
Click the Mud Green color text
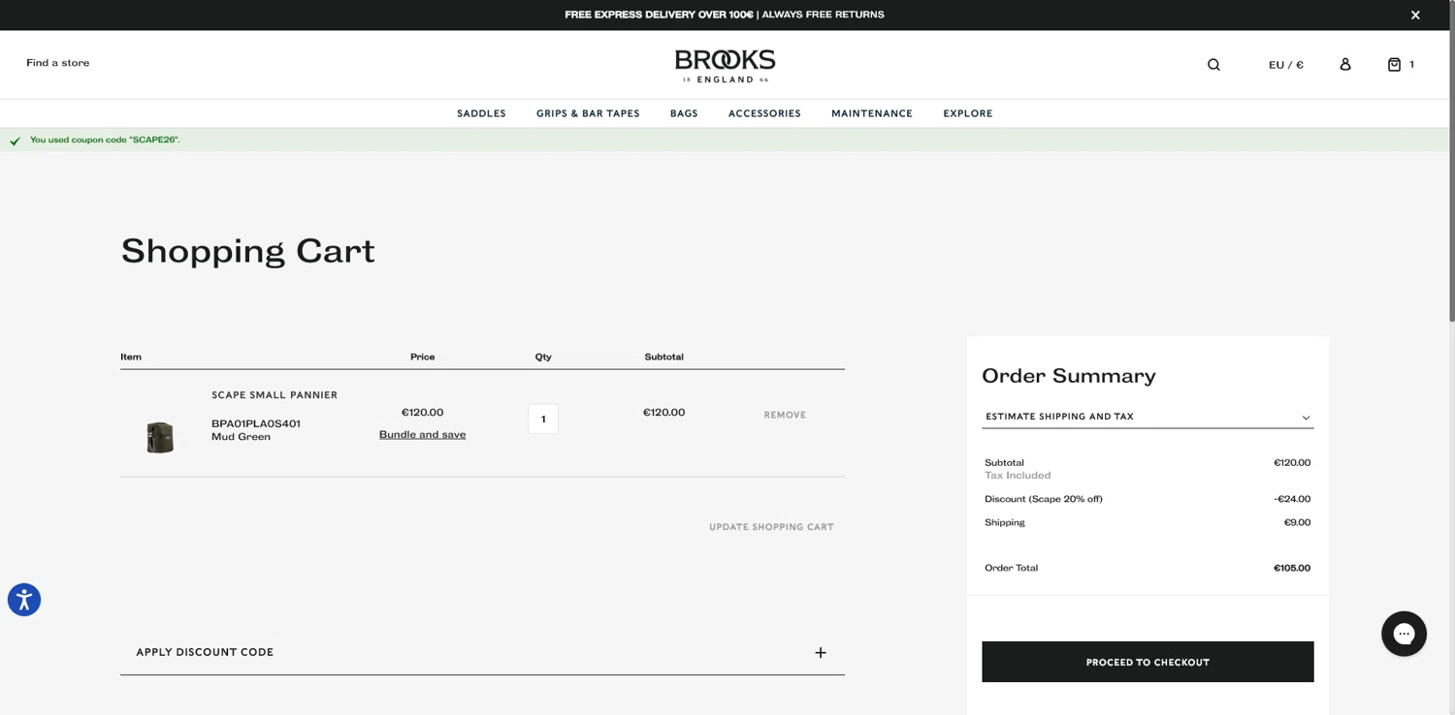tap(241, 437)
